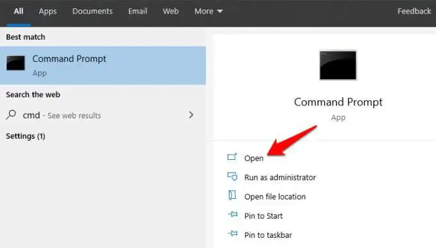Open the Feedback link

pos(414,12)
